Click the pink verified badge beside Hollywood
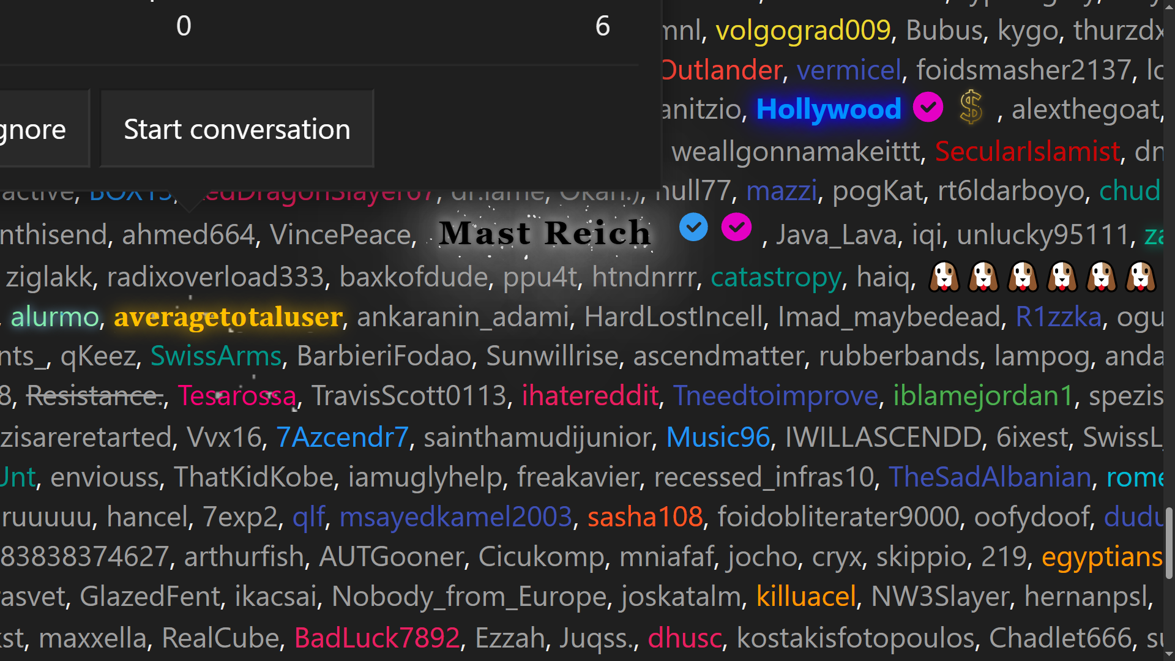The height and width of the screenshot is (661, 1175). pyautogui.click(x=928, y=108)
